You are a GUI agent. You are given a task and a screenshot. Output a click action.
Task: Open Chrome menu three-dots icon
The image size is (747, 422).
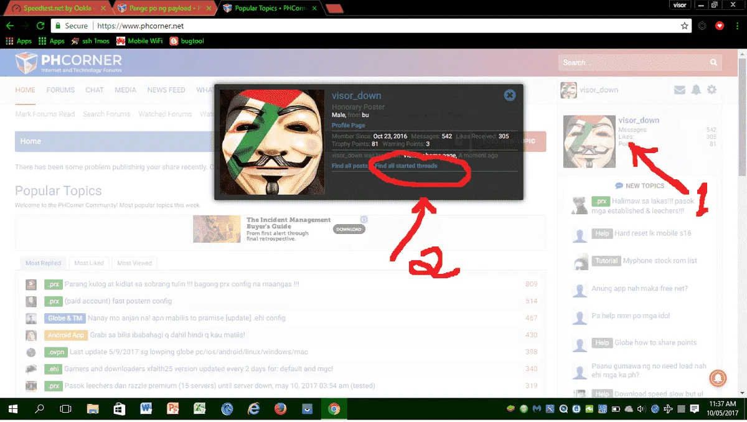point(737,26)
